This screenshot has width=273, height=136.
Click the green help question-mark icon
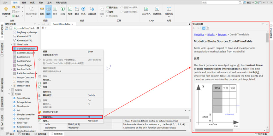pos(256,3)
